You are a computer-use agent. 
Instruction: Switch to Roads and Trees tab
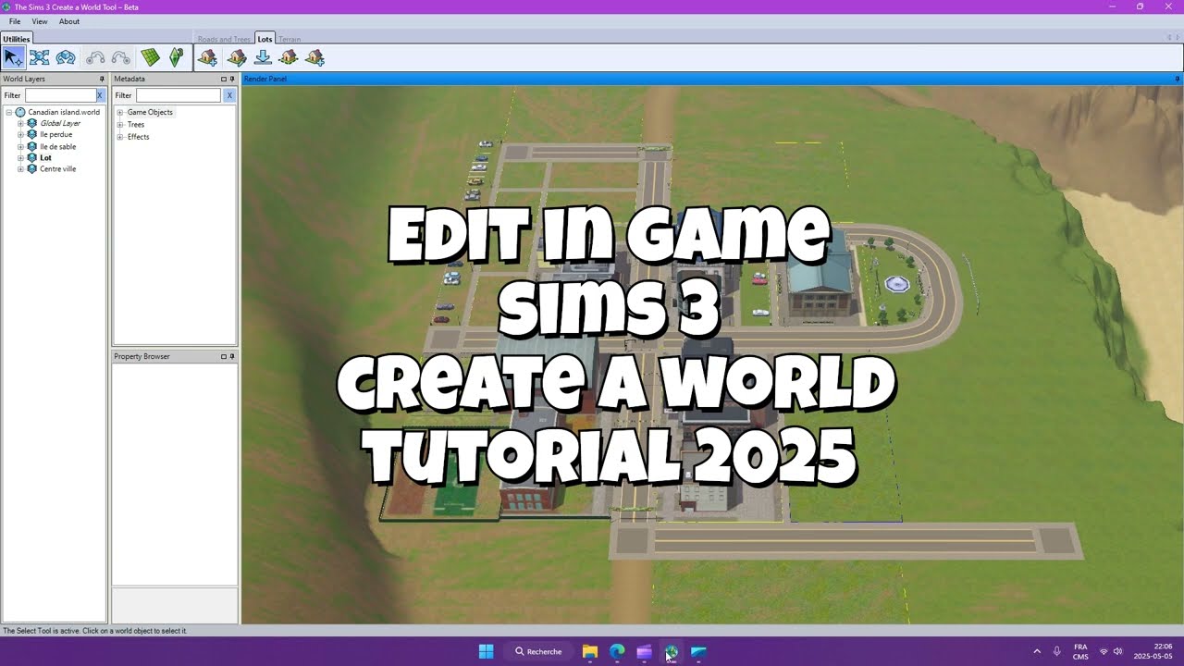[224, 39]
